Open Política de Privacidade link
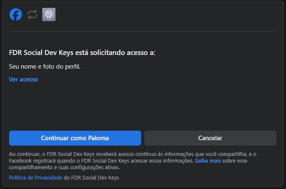286x189 pixels. [35, 178]
